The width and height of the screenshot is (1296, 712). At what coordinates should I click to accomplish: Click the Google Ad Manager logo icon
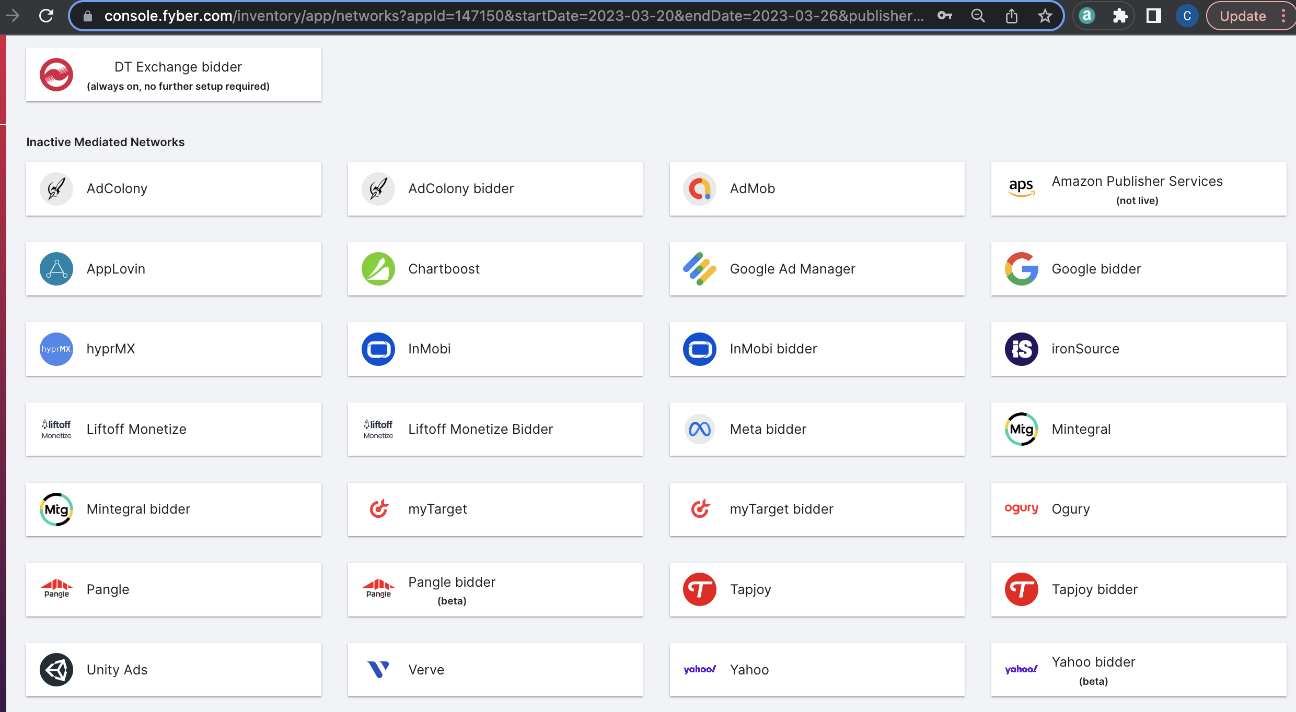pyautogui.click(x=700, y=269)
